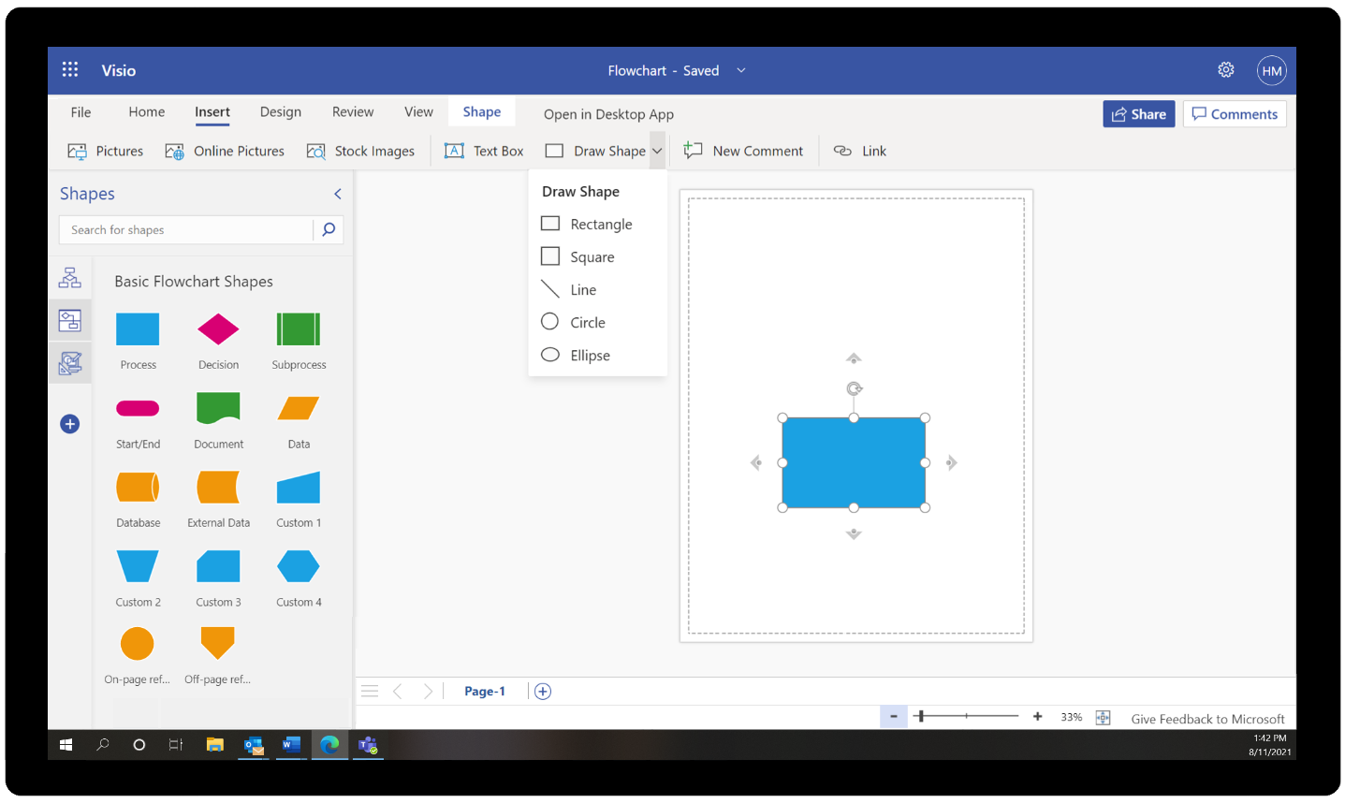Click the Share button

1138,113
